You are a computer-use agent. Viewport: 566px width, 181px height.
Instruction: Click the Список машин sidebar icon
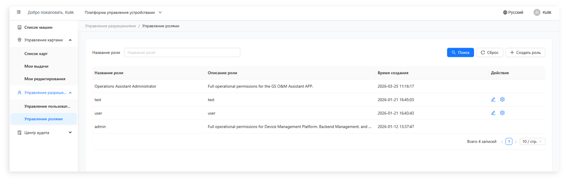(x=20, y=27)
